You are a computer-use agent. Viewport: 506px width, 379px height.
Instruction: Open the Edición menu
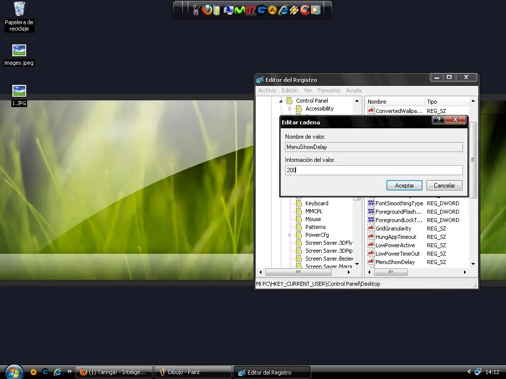click(290, 91)
